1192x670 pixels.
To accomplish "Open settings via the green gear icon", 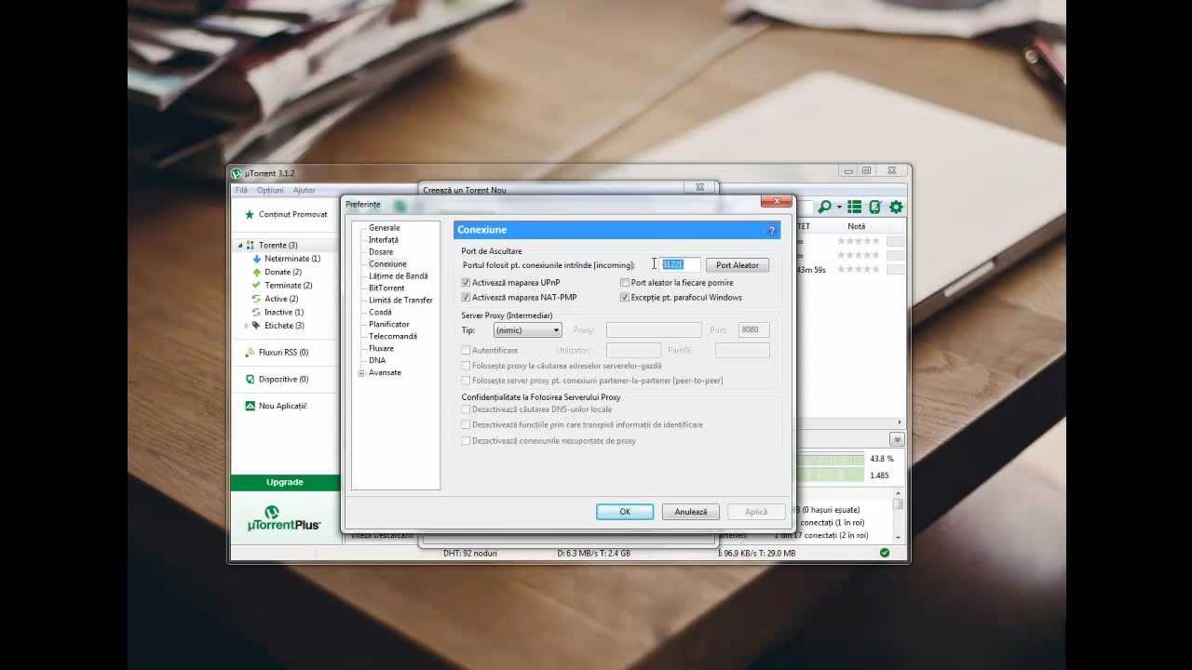I will tap(896, 208).
